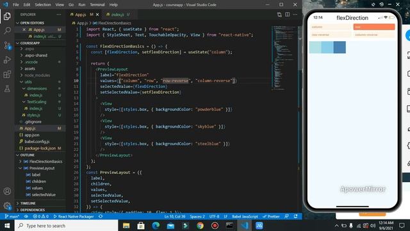
Task: Close App.js in Open Editors list
Action: [x=24, y=30]
